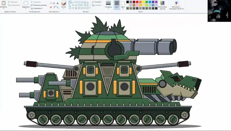
Task: Open the Rotate (Повернуть) dropdown
Action: coord(37,8)
